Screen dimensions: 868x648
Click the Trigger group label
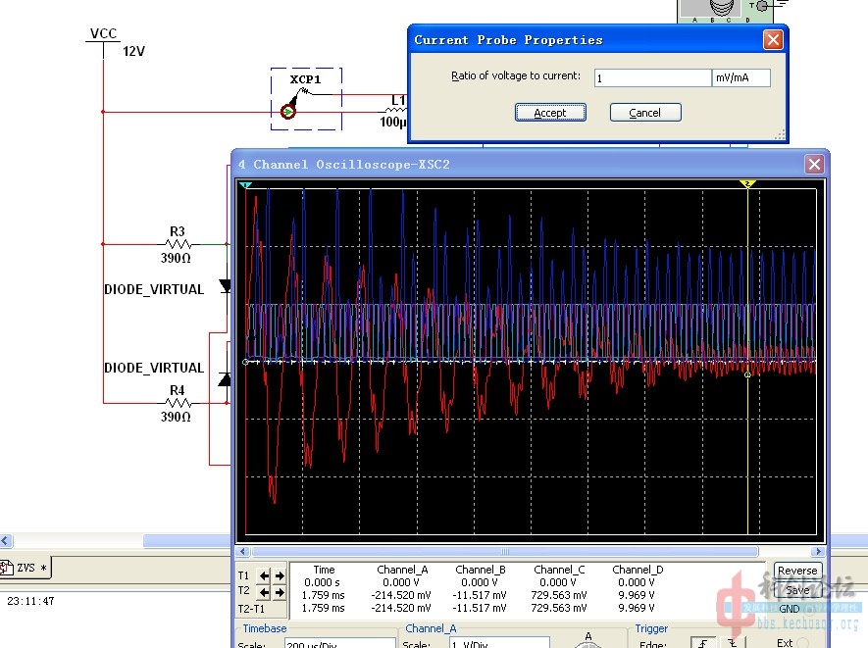click(x=651, y=628)
